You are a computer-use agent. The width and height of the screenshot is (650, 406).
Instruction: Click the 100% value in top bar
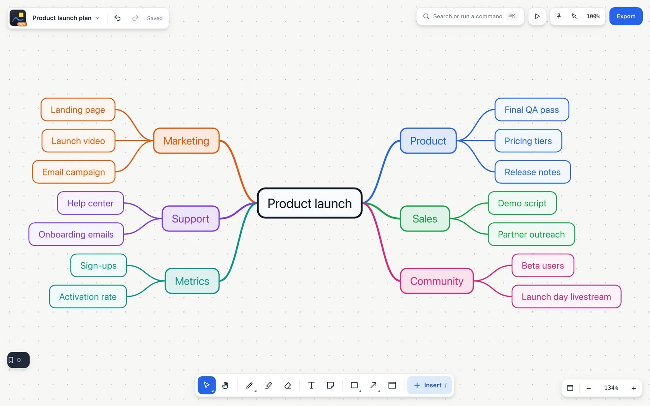point(593,16)
